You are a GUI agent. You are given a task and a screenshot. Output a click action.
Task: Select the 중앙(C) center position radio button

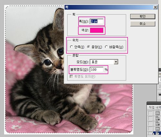pyautogui.click(x=89, y=47)
